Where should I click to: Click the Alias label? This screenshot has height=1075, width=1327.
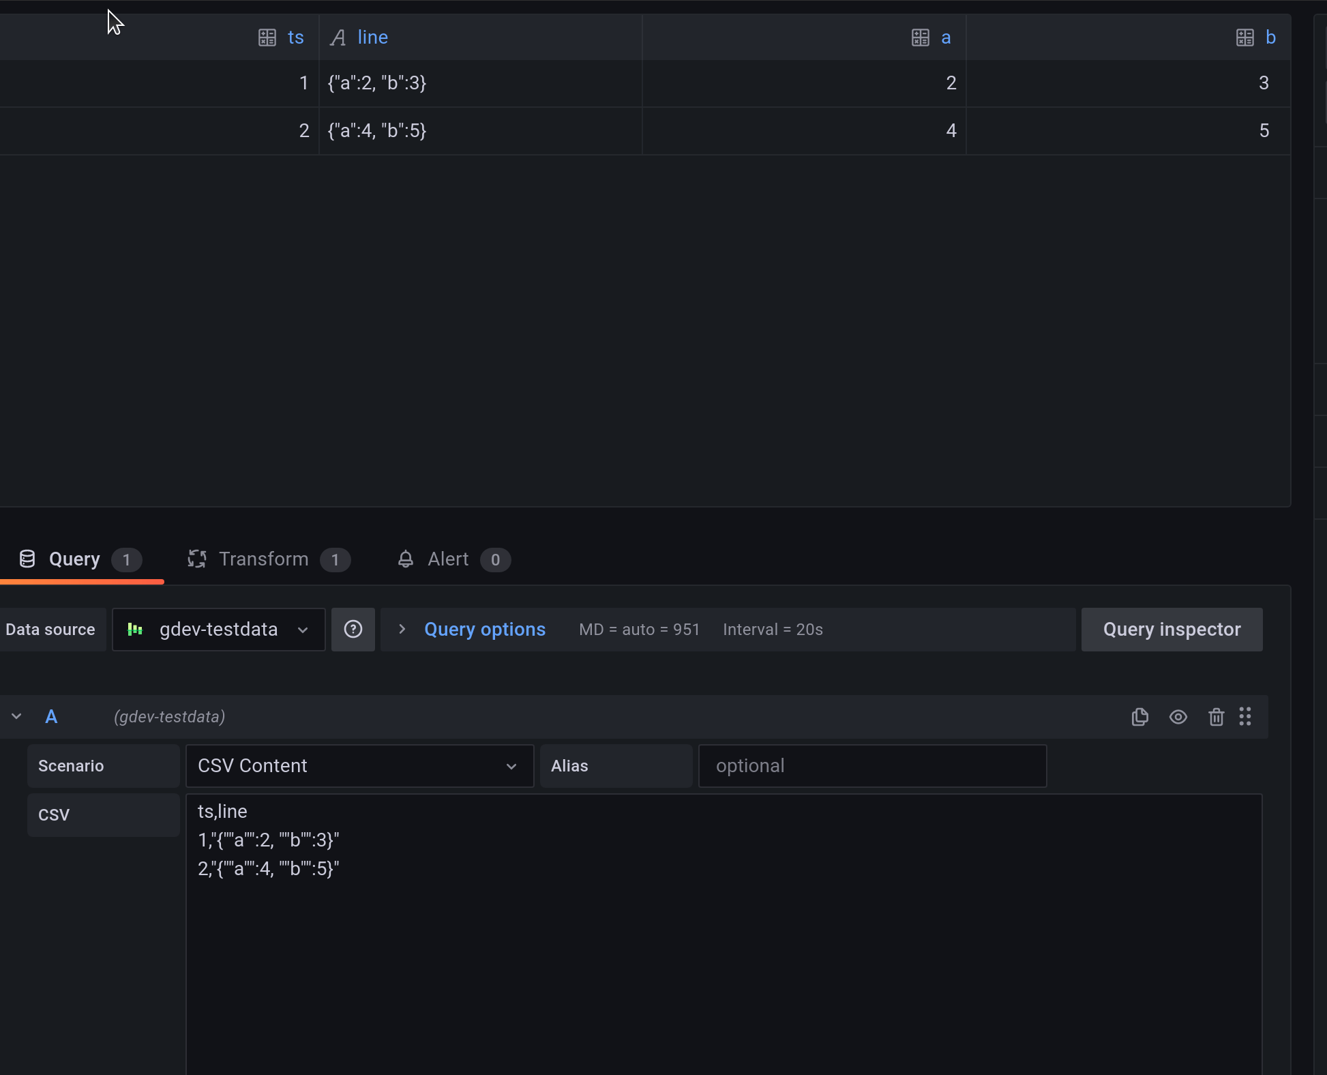coord(616,766)
